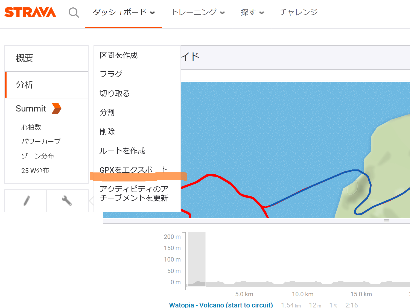Open the 25 W分布 analysis
Image resolution: width=420 pixels, height=308 pixels.
pyautogui.click(x=35, y=171)
